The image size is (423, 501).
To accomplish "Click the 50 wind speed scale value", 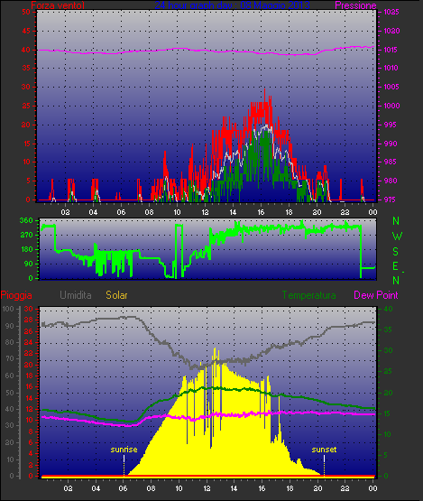I will [26, 12].
